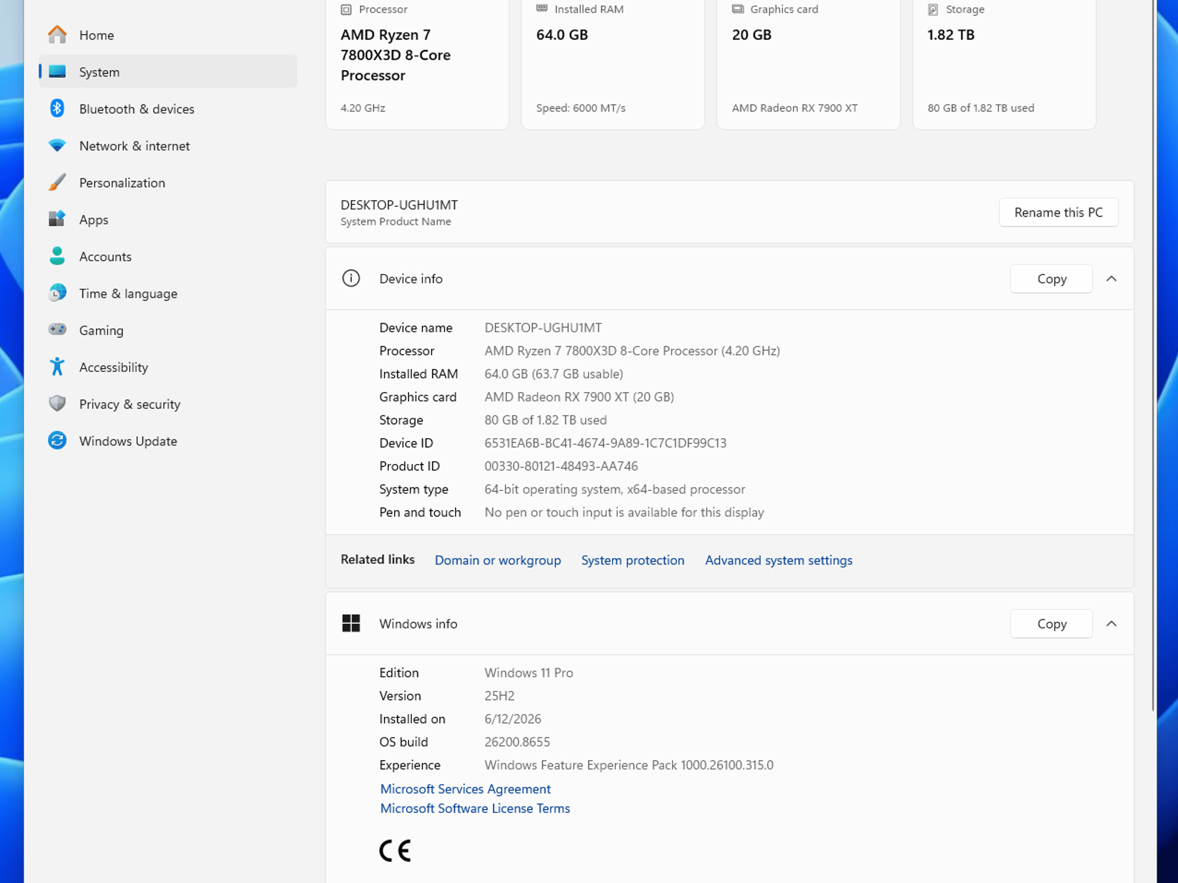Click the 'System type' label
Screen dimensions: 1178x883
[x=414, y=489]
